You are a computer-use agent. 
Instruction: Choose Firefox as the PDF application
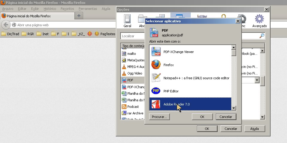169,65
